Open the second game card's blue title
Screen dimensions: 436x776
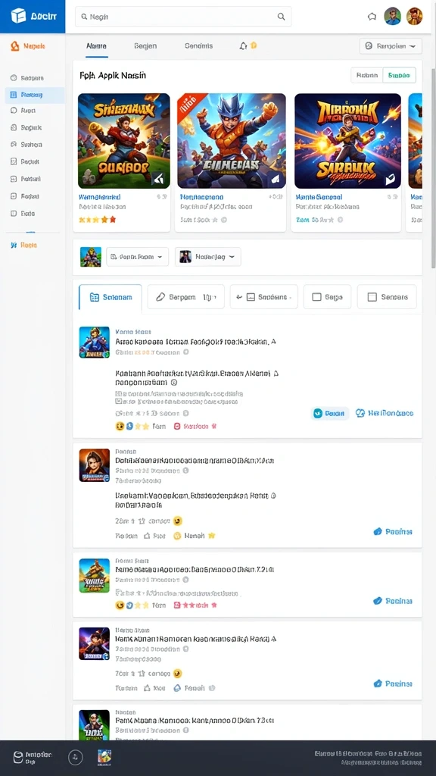(201, 197)
